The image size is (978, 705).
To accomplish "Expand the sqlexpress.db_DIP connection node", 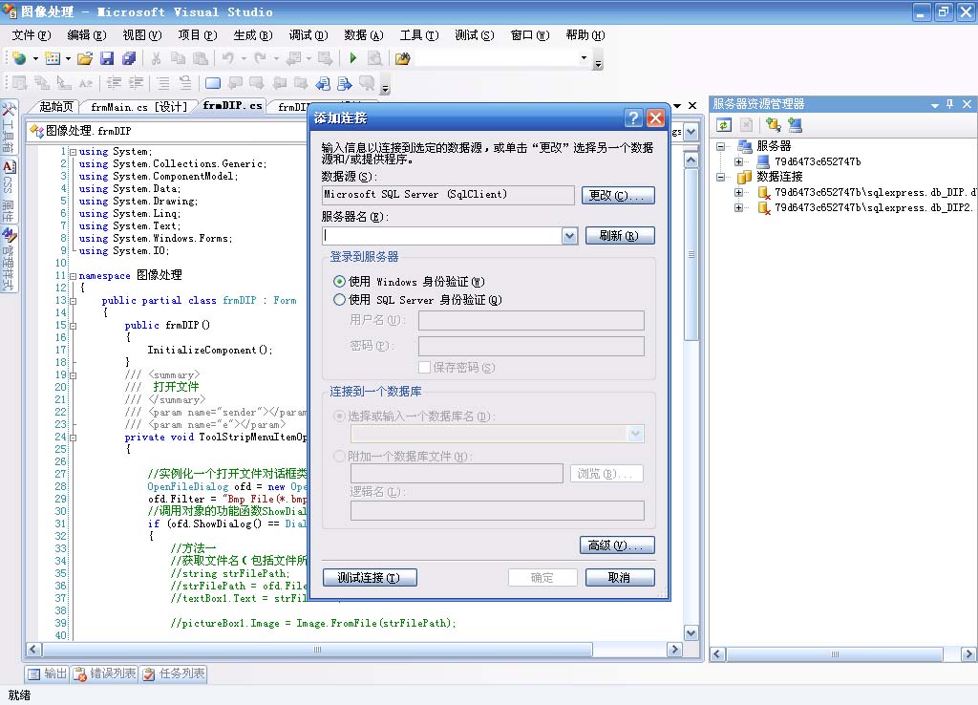I will pyautogui.click(x=738, y=193).
